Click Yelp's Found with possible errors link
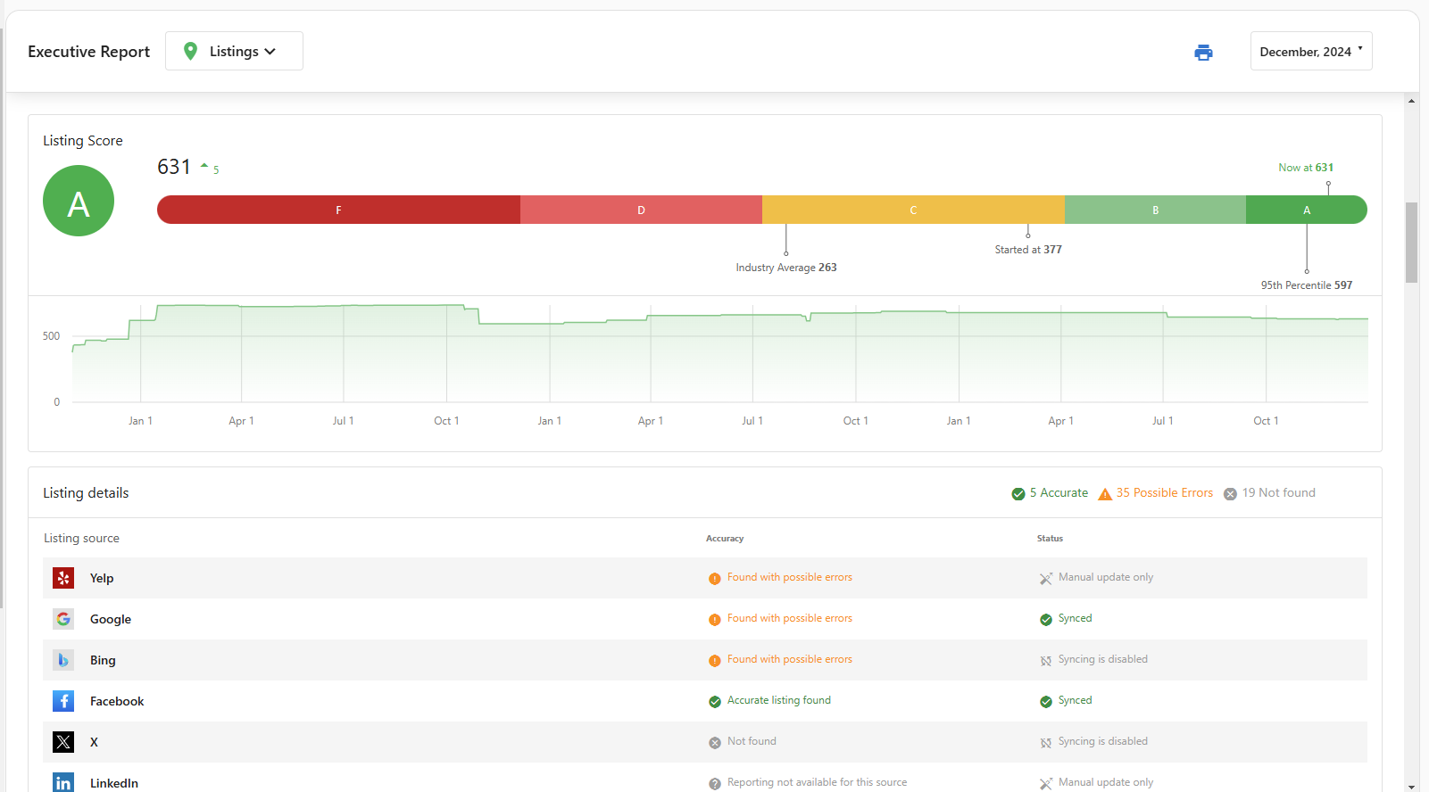The width and height of the screenshot is (1429, 792). [x=790, y=577]
